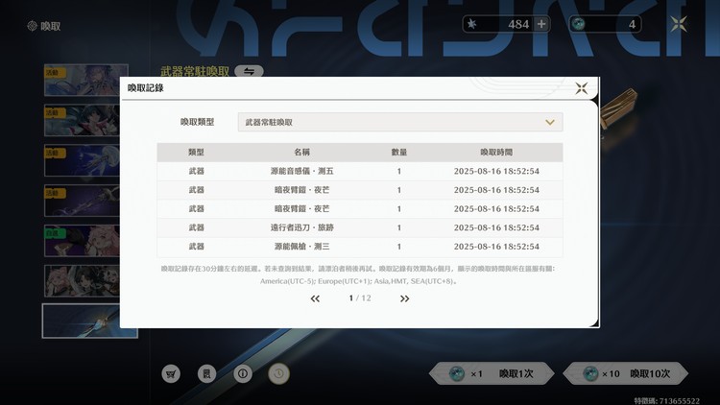Click the 喚取 title icon at top left

point(32,26)
